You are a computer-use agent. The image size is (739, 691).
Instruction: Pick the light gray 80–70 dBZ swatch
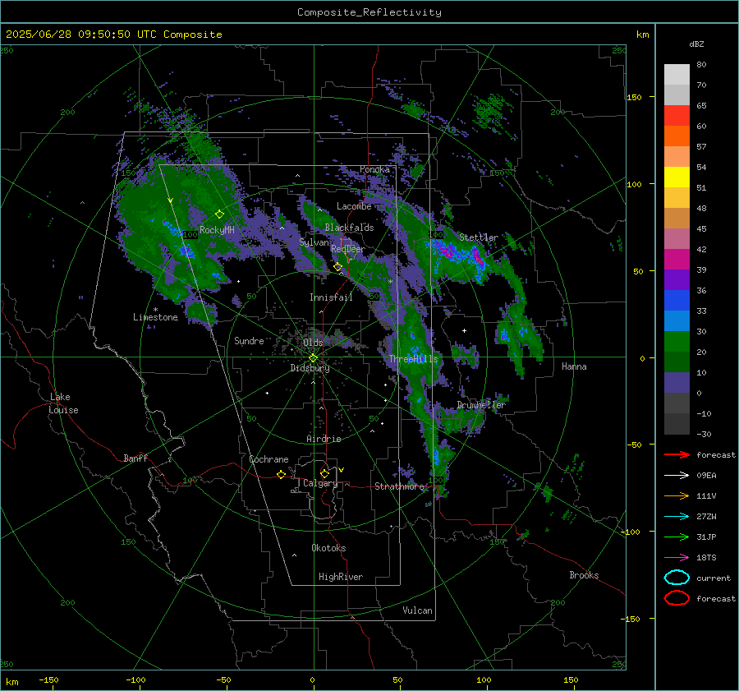point(677,75)
